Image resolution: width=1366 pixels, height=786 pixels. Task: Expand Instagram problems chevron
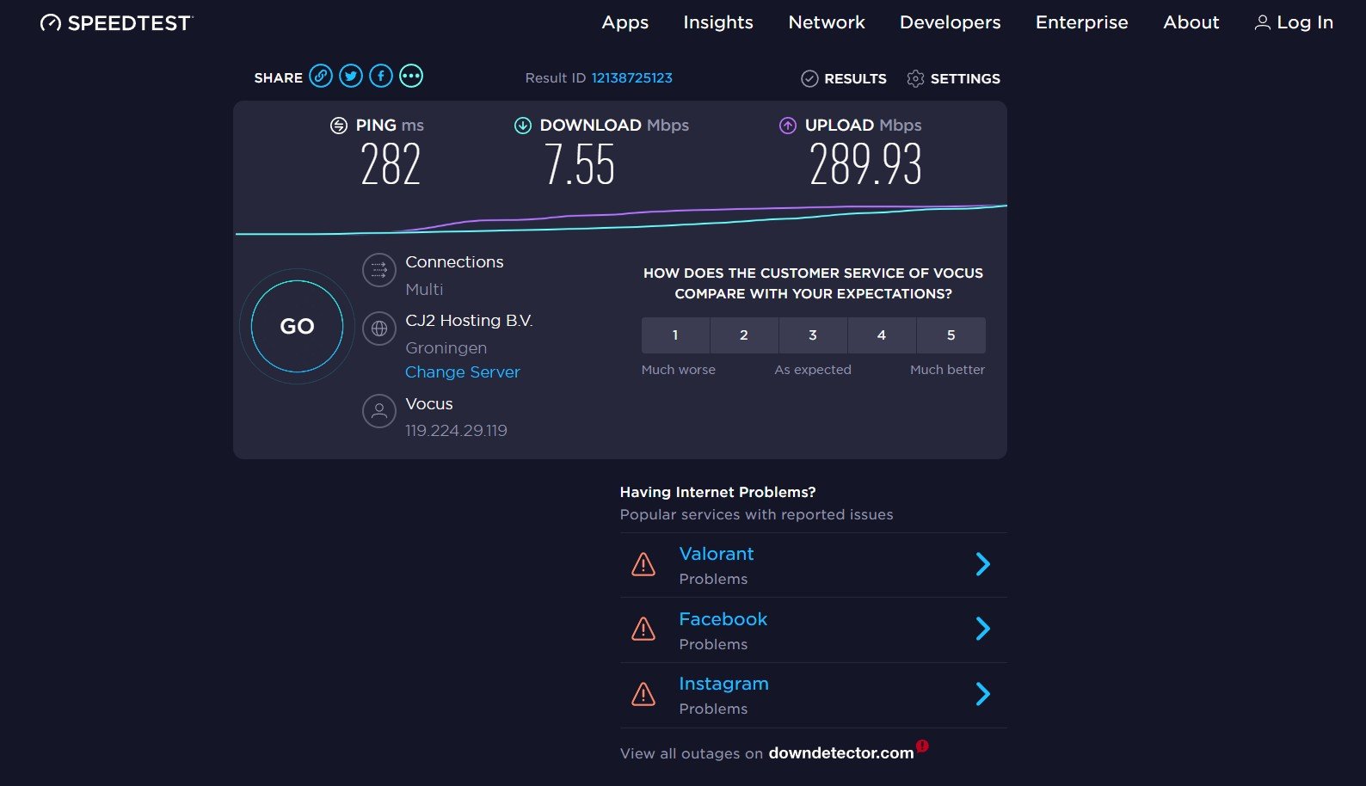983,694
